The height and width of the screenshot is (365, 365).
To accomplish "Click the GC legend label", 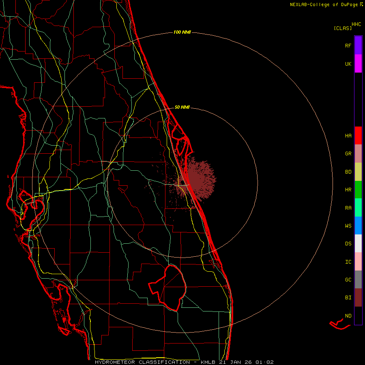I will 348,279.
